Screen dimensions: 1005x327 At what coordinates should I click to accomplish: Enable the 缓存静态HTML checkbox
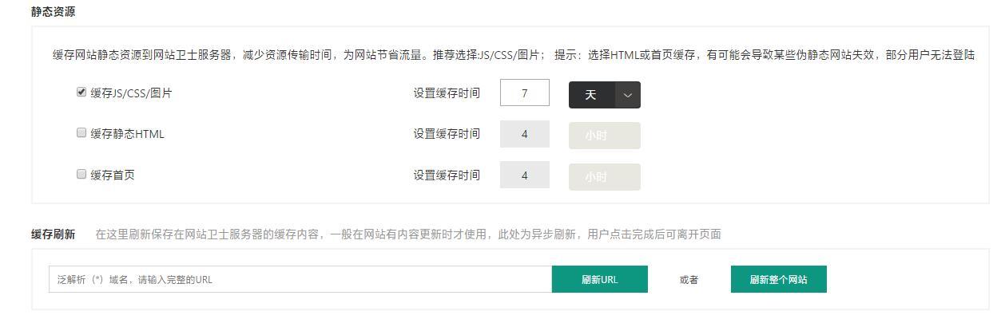[x=81, y=133]
